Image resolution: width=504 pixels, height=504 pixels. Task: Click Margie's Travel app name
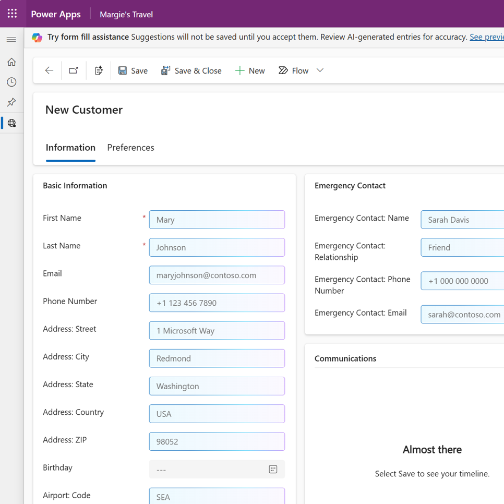[126, 15]
